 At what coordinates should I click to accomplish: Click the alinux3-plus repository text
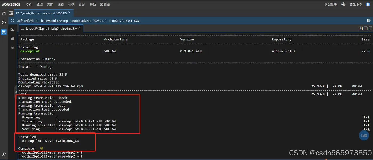point(283,51)
